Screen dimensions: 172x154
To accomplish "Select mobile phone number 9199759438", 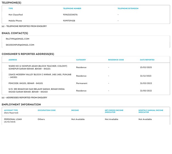I will 69,21.
